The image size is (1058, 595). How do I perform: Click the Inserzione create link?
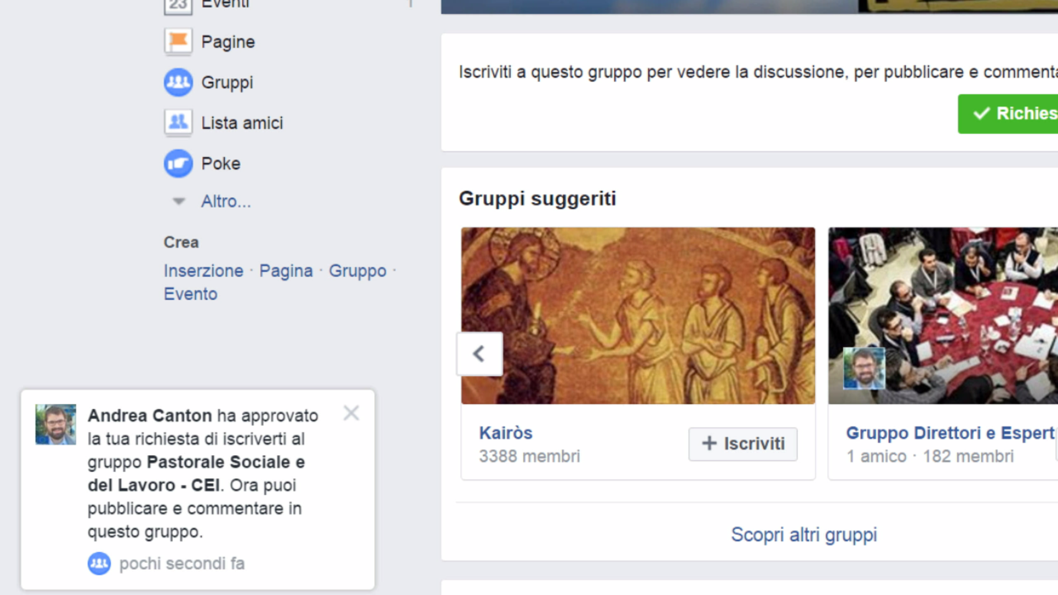[203, 271]
